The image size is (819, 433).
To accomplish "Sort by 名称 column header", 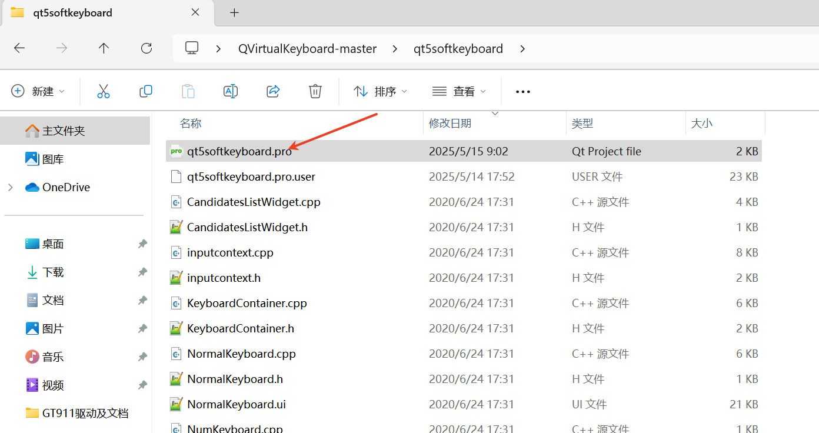I will pyautogui.click(x=191, y=124).
